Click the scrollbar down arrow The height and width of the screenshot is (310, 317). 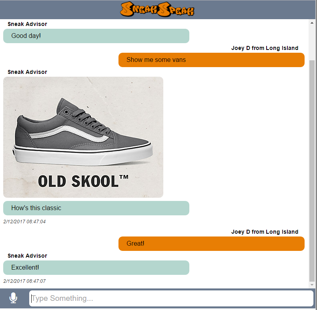point(312,285)
